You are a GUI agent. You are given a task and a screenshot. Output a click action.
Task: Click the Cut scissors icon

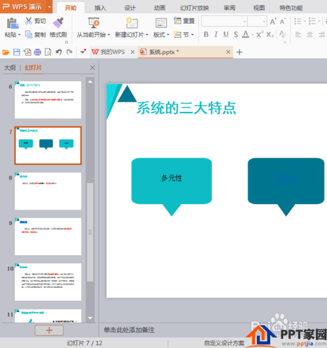[28, 21]
